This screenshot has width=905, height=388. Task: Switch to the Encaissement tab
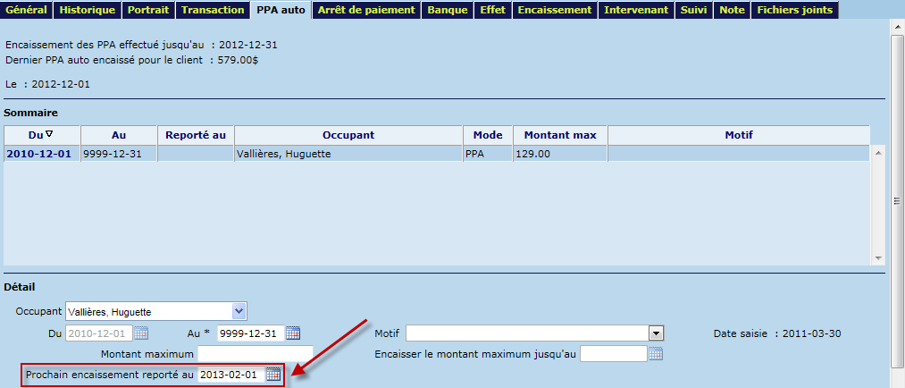pyautogui.click(x=554, y=10)
